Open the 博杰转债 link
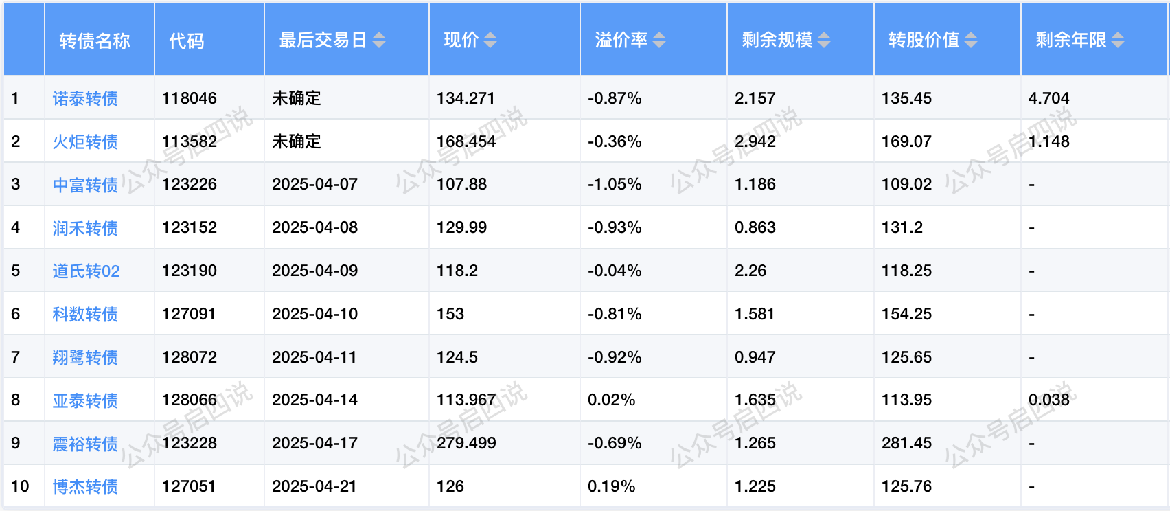The height and width of the screenshot is (511, 1170). click(85, 487)
